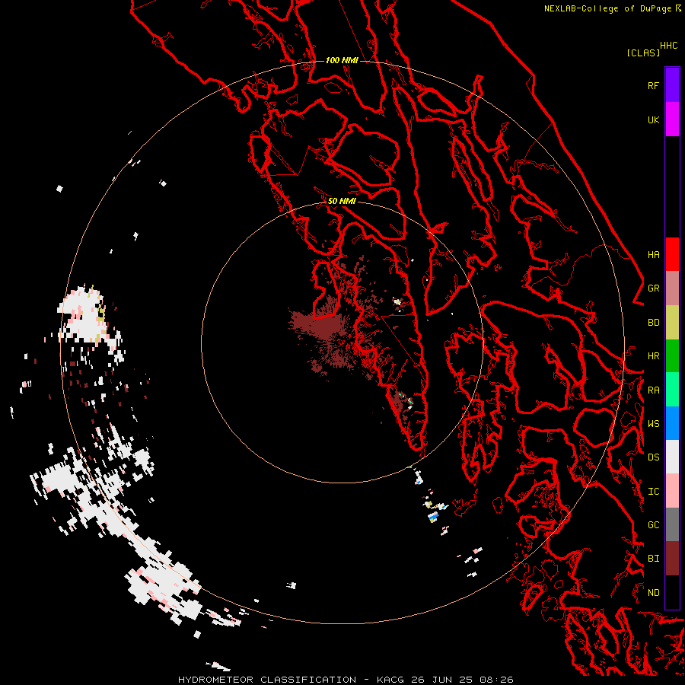Click the 'DS' legend label
The height and width of the screenshot is (685, 685).
pos(653,457)
